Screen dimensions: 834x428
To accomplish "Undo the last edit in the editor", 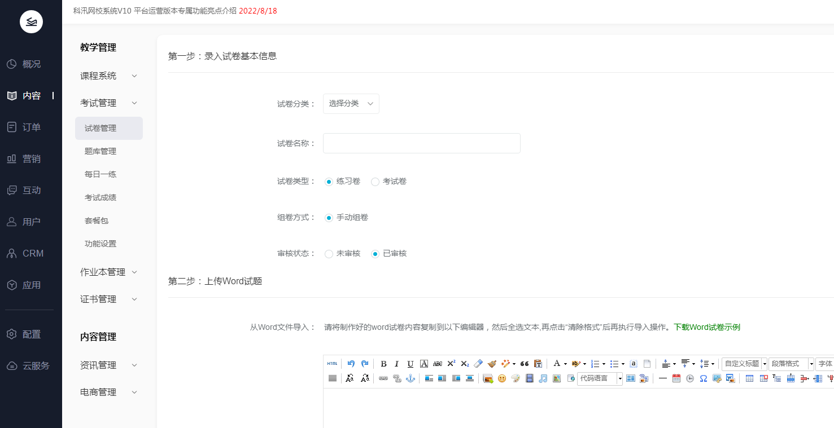I will coord(351,363).
